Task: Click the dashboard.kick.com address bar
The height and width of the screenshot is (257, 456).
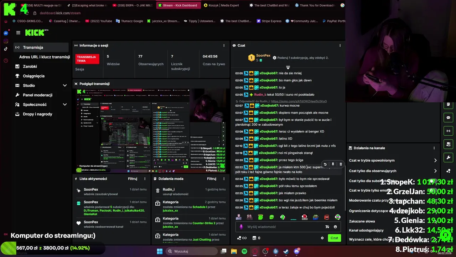Action: [x=60, y=13]
